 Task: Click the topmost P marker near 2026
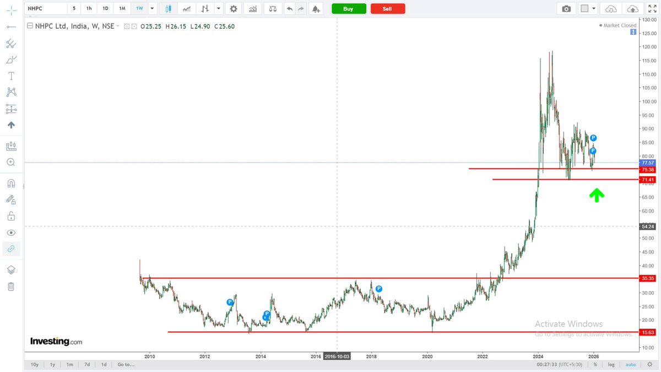click(x=593, y=138)
